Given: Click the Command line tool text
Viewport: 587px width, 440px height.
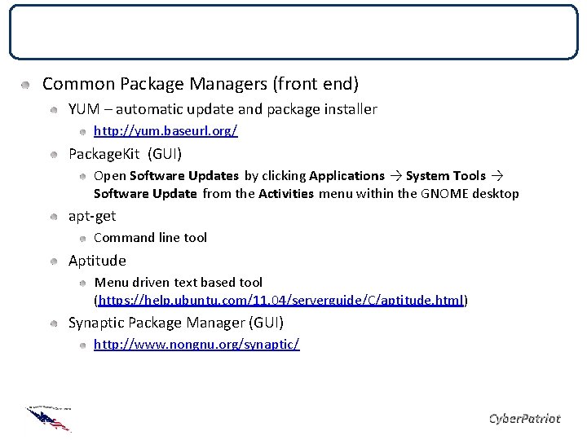Looking at the screenshot, I should click(150, 238).
